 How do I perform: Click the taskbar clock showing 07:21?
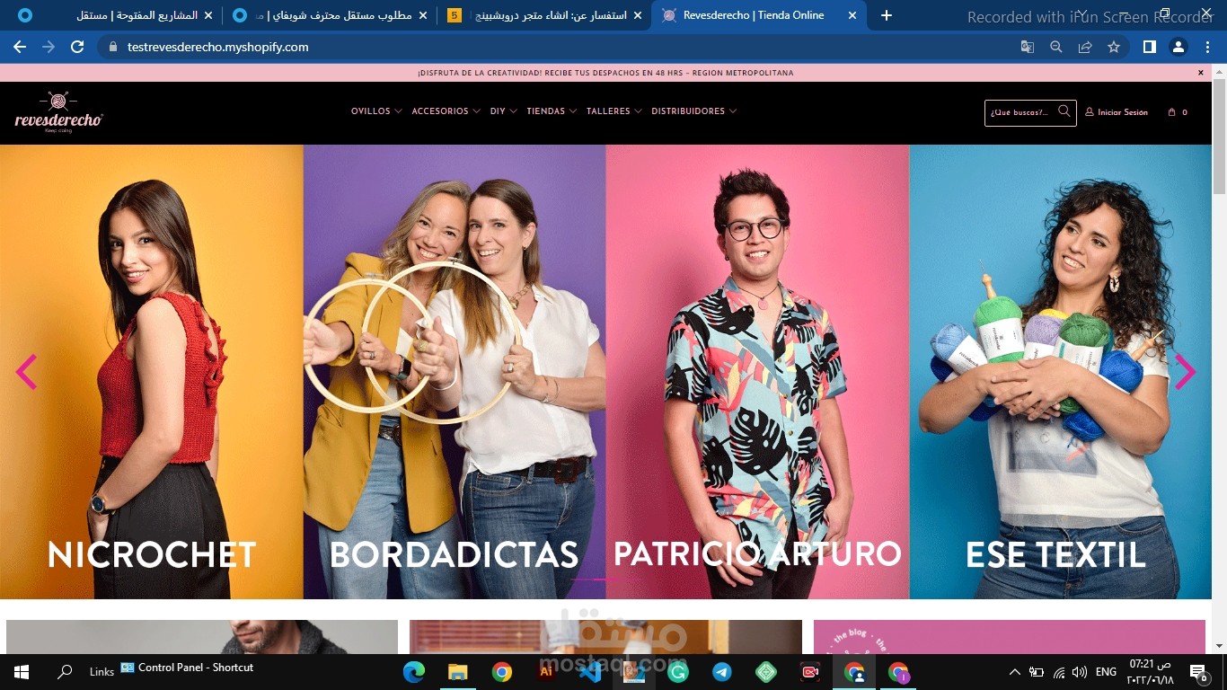point(1149,672)
